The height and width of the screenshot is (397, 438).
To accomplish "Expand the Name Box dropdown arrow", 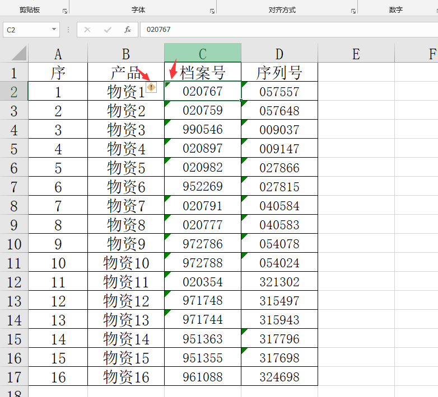I will click(x=54, y=29).
